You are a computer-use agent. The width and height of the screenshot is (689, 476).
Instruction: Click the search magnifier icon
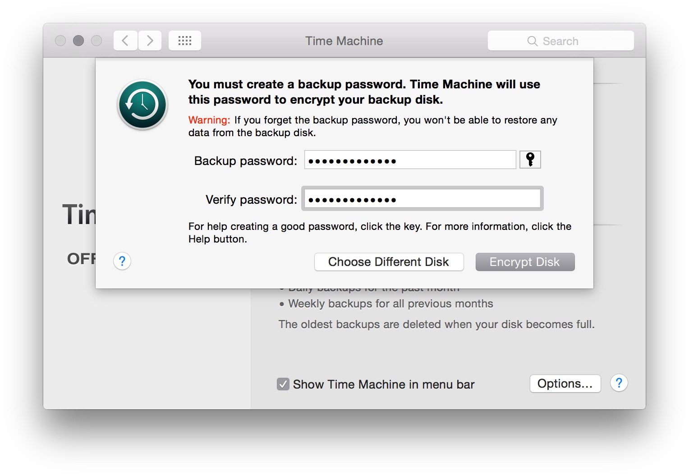pyautogui.click(x=533, y=41)
